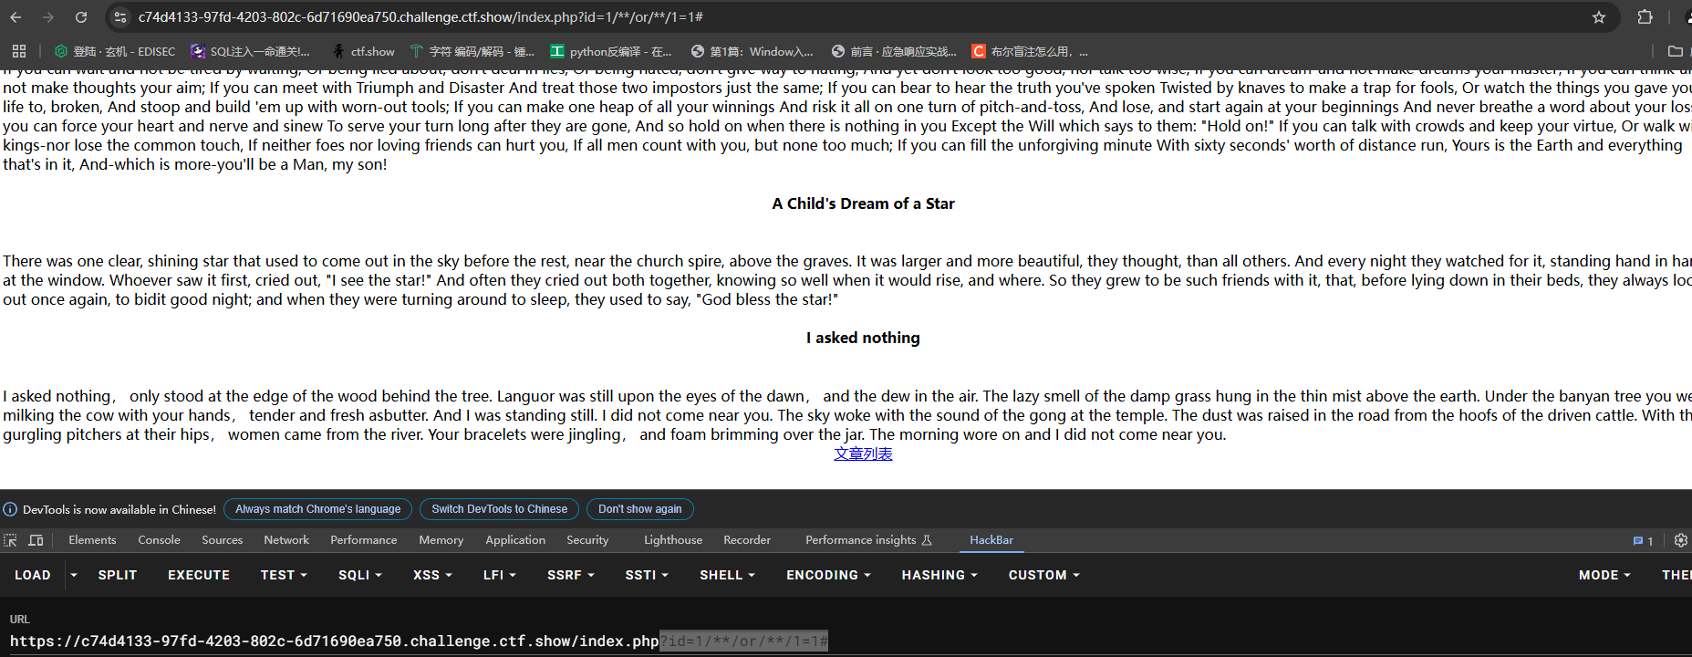Screen dimensions: 1692x657
Task: Expand the XSS payload dropdown
Action: click(432, 575)
